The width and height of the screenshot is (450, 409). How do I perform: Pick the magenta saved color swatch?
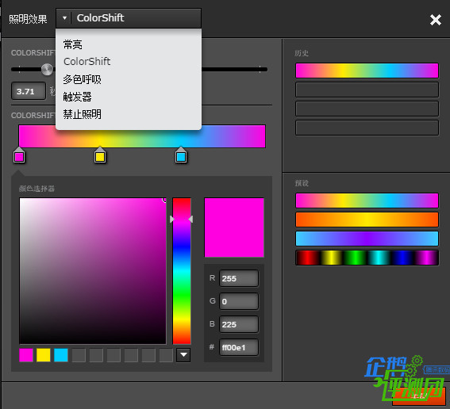point(26,355)
